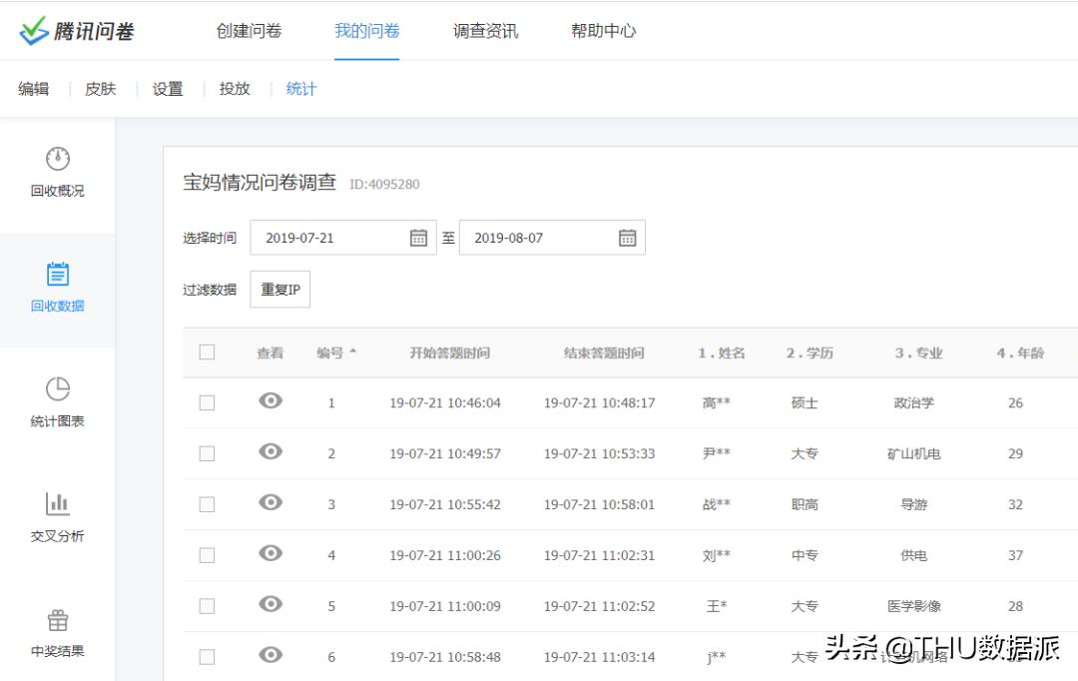Check the select-all checkbox in table header
Screen dimensions: 1078x681
(207, 351)
